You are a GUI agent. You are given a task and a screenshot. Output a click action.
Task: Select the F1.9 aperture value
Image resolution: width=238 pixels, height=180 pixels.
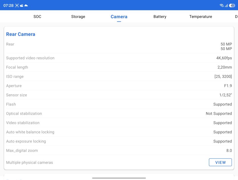[x=228, y=86]
